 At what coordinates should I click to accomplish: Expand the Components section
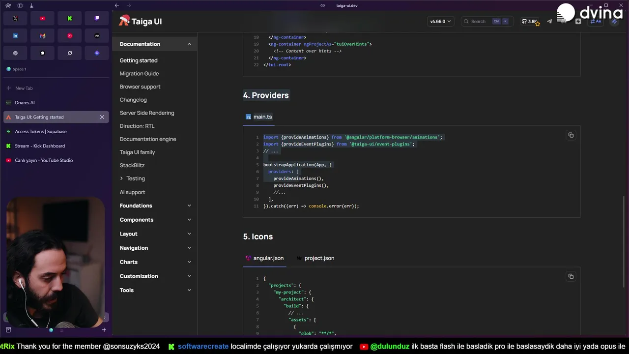[x=155, y=220]
